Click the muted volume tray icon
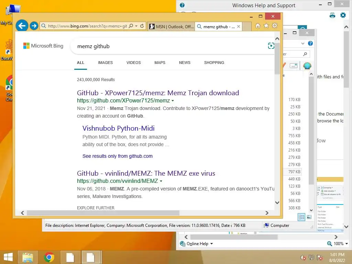 [x=303, y=257]
